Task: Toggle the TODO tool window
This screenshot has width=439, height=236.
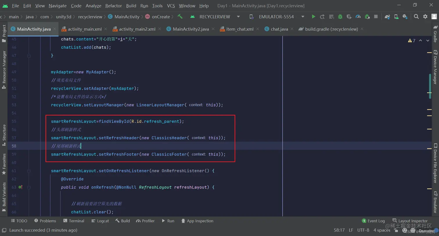Action: [19, 221]
